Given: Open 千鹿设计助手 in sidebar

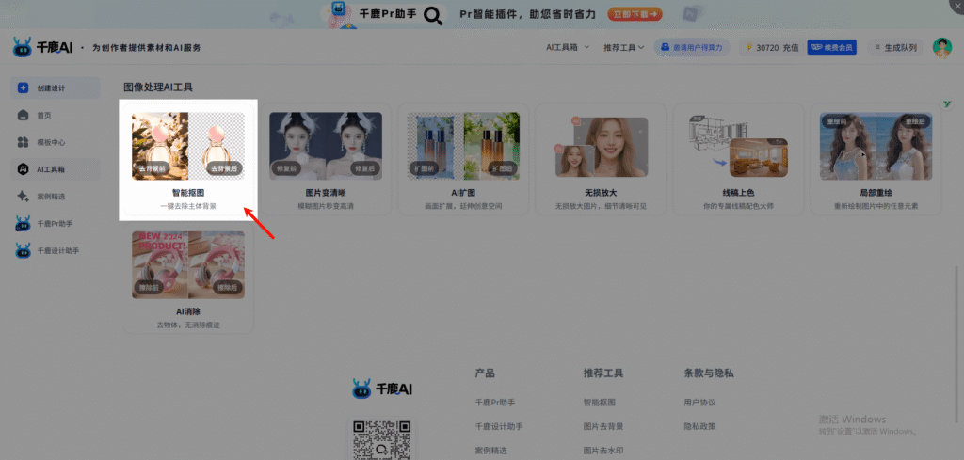Looking at the screenshot, I should click(x=56, y=250).
